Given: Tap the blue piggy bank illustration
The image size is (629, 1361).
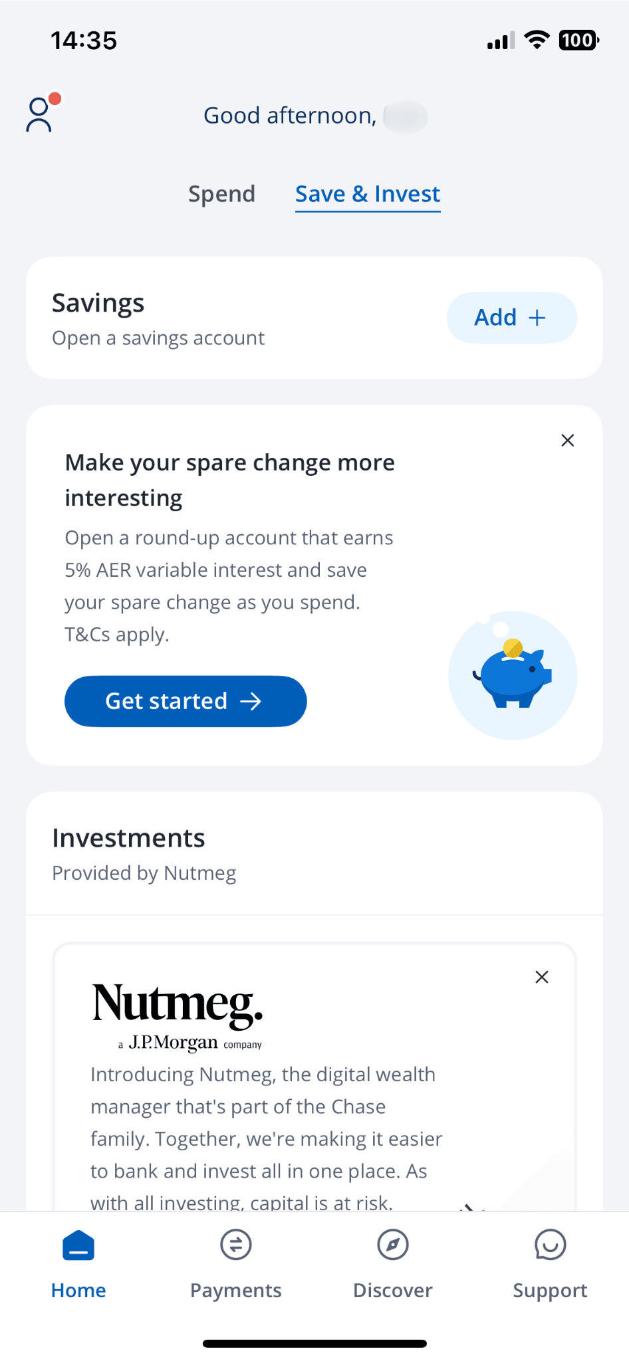Looking at the screenshot, I should (x=513, y=675).
